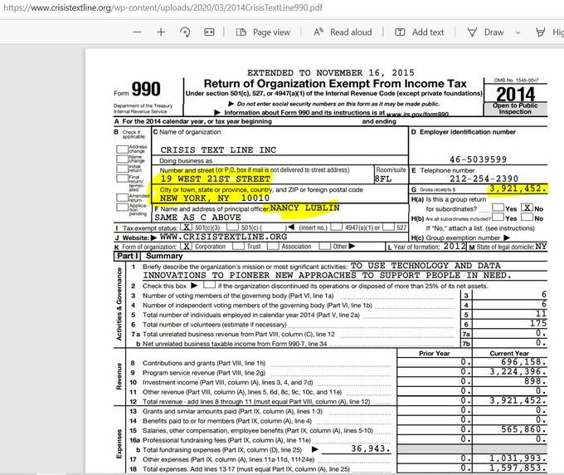Toggle the 501(c)(3) tax-exempt checkbox
This screenshot has width=564, height=475.
point(186,228)
